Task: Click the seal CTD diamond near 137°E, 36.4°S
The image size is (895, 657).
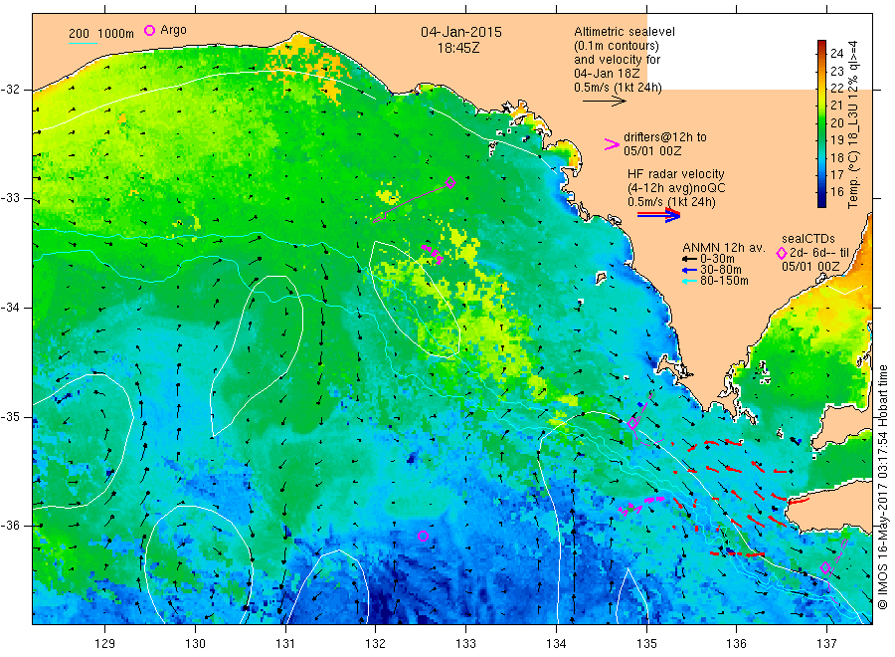Action: click(824, 567)
